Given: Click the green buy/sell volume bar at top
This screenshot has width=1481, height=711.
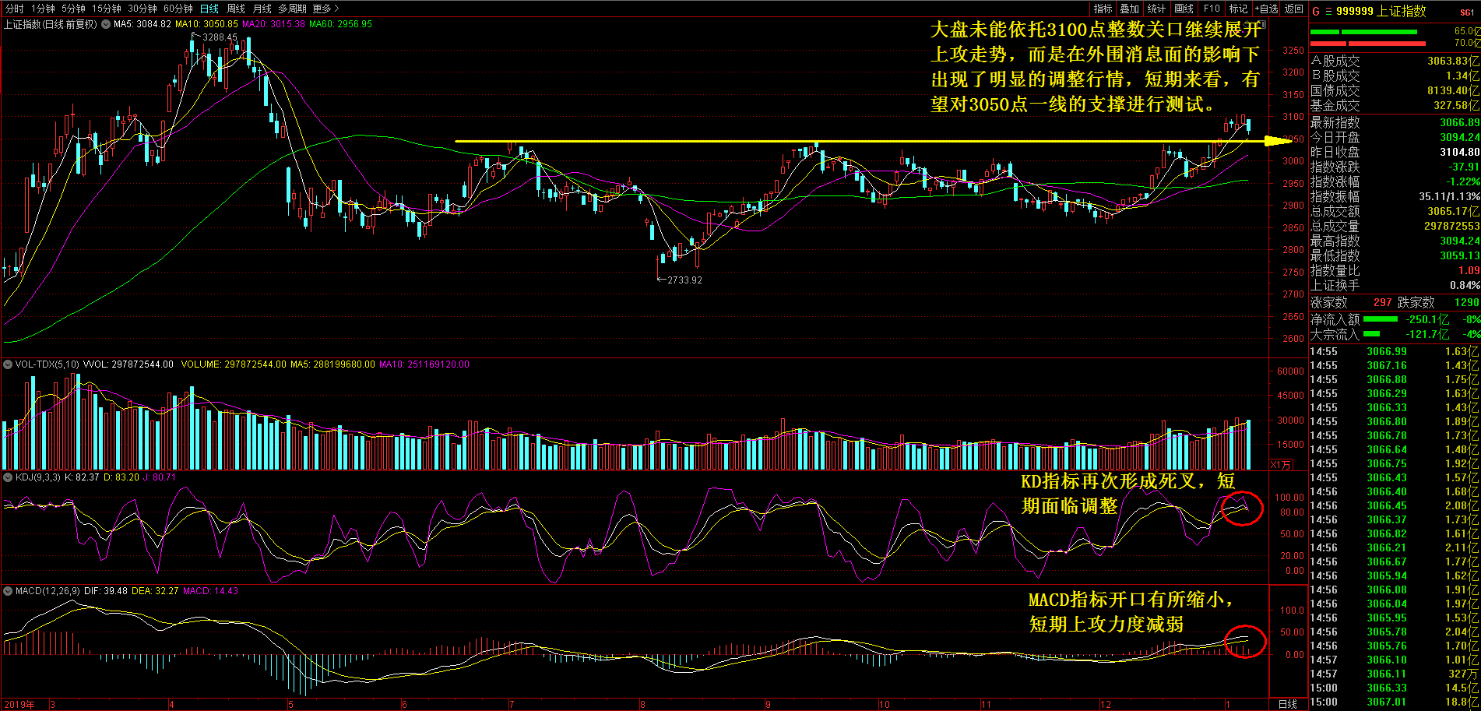Looking at the screenshot, I should [x=1363, y=32].
